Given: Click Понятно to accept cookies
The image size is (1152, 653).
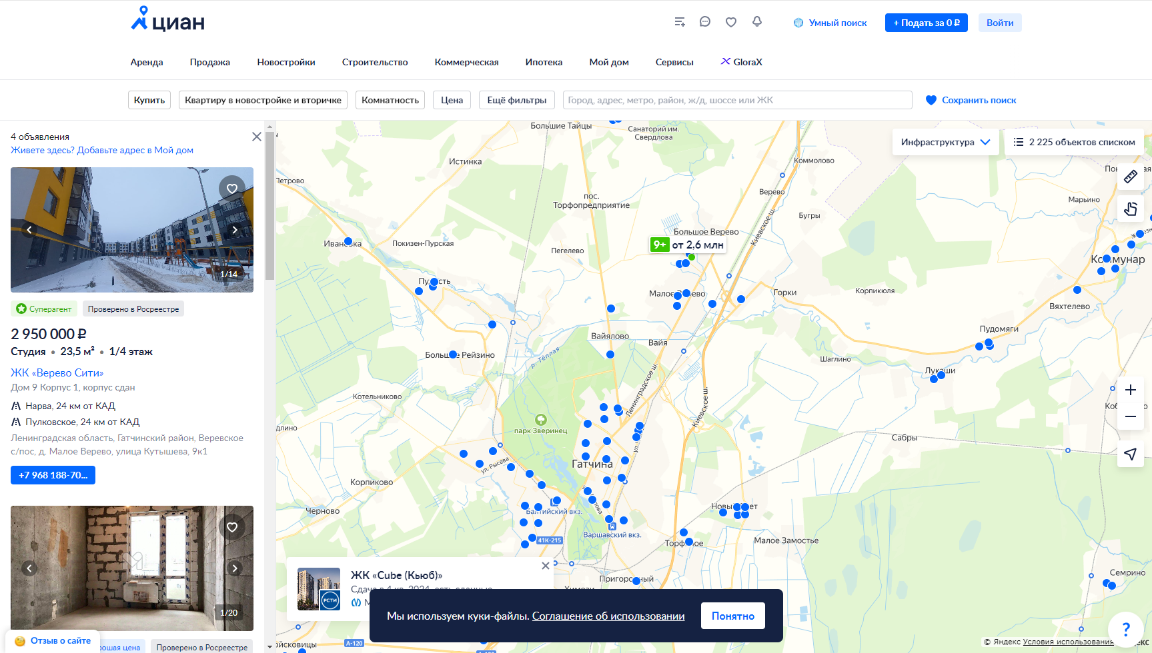Looking at the screenshot, I should coord(732,616).
